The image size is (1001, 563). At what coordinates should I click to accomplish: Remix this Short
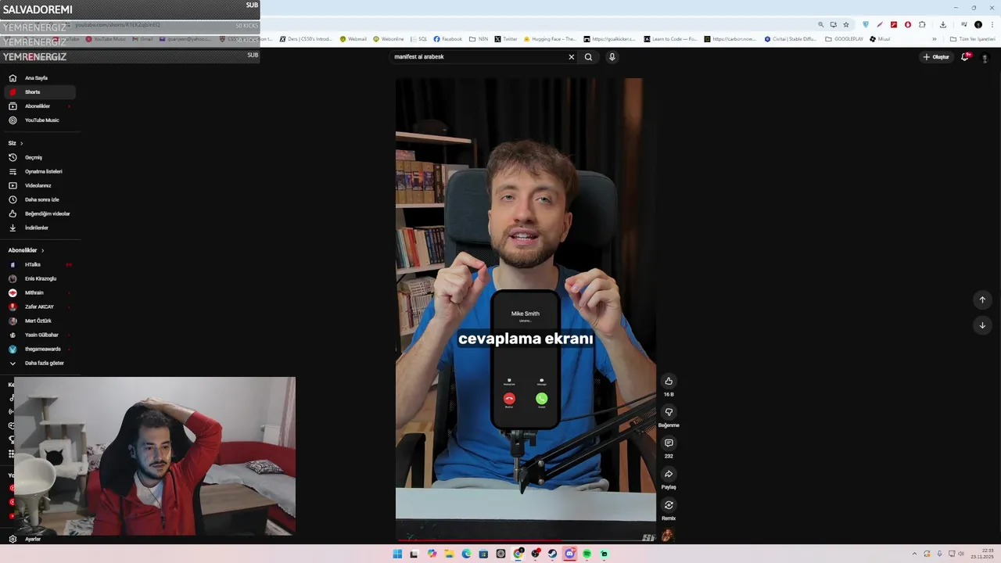point(669,505)
